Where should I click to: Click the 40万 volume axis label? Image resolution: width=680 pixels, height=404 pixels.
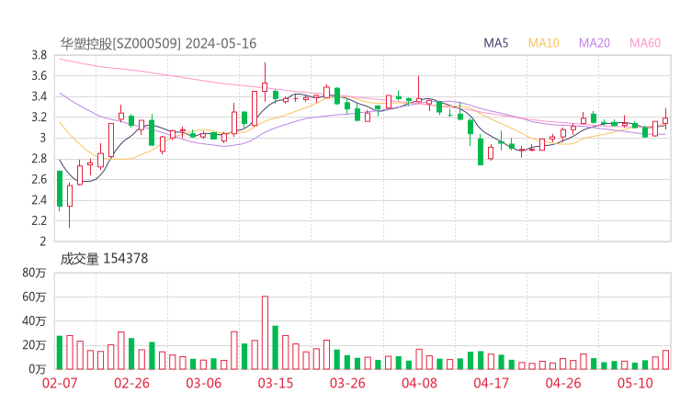(x=34, y=321)
